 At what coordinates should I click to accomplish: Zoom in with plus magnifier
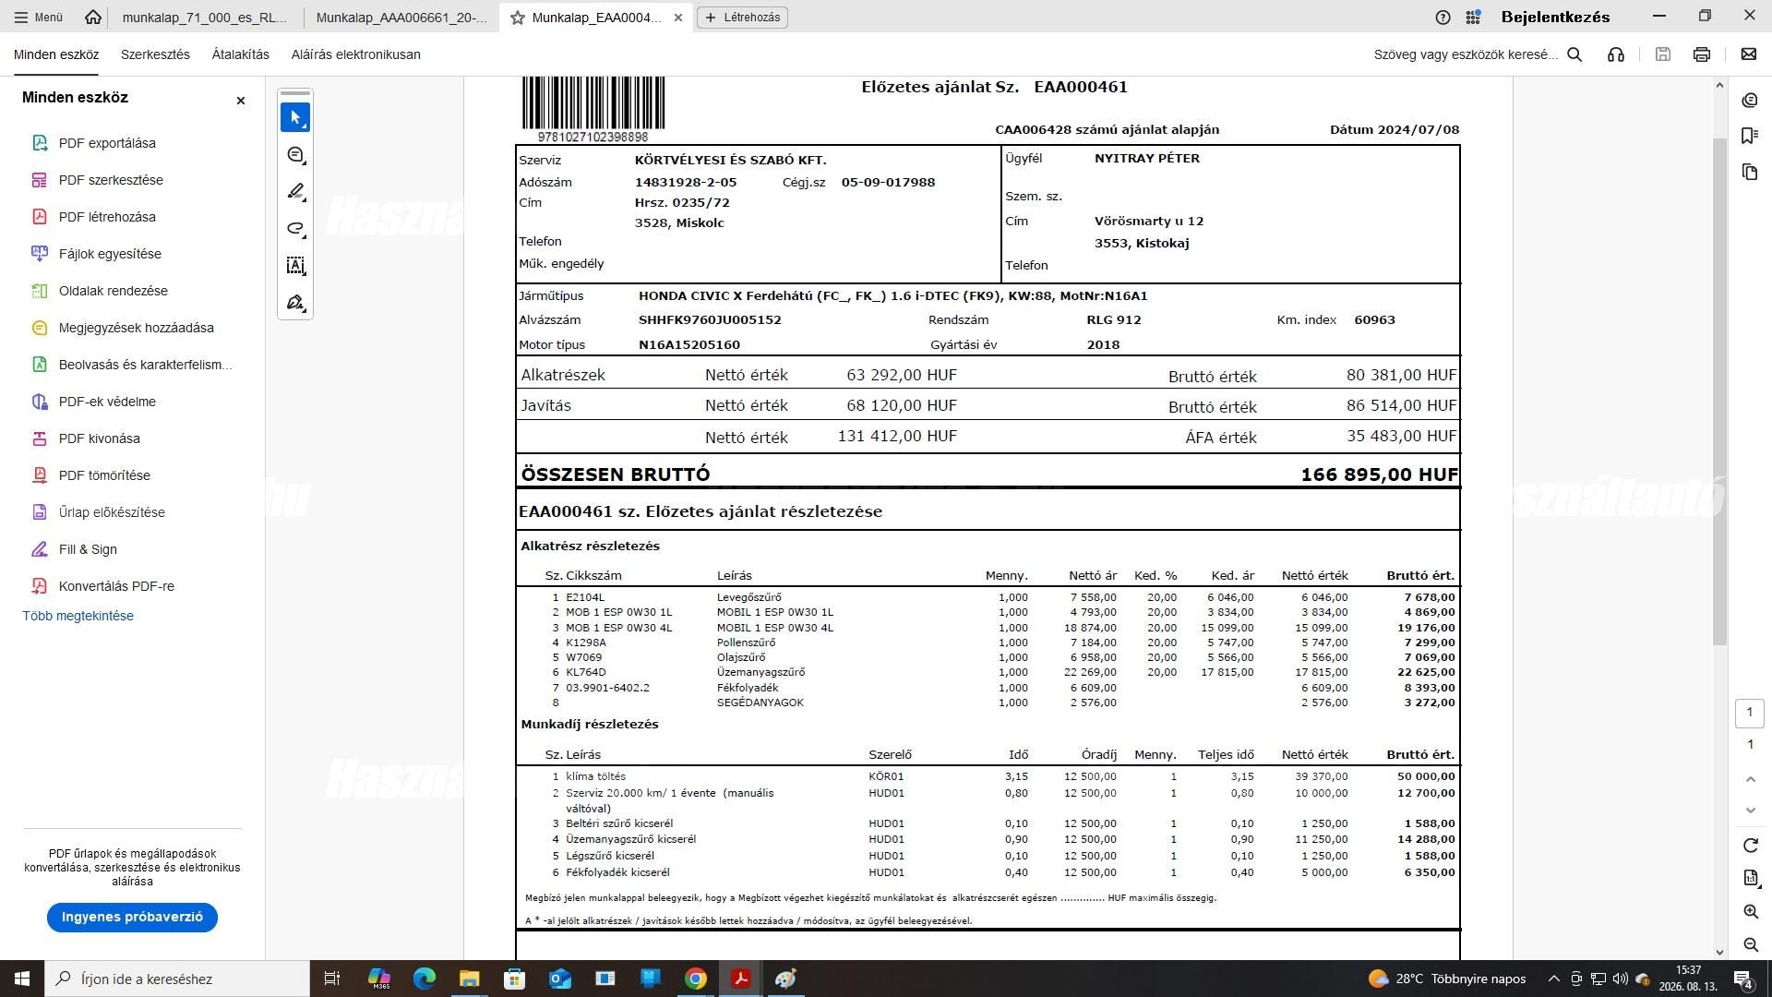point(1751,911)
